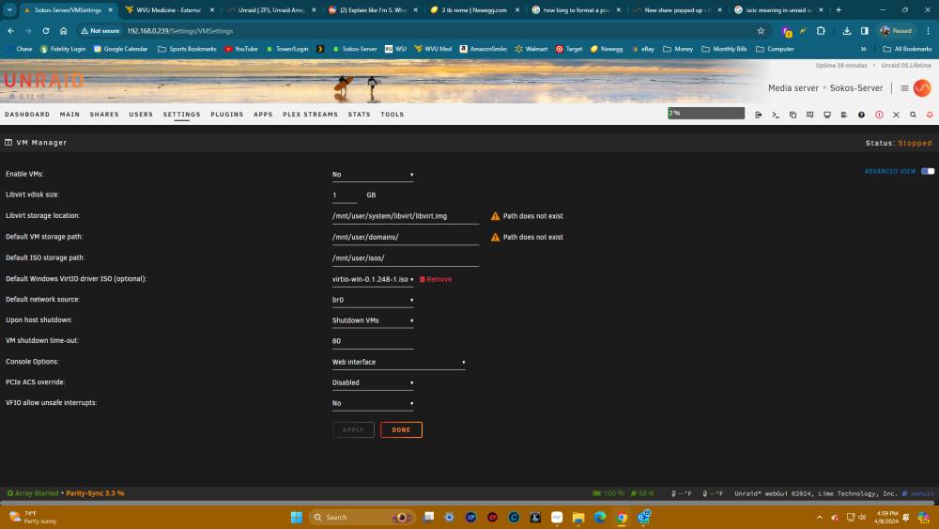
Task: Click the Done button
Action: point(401,429)
